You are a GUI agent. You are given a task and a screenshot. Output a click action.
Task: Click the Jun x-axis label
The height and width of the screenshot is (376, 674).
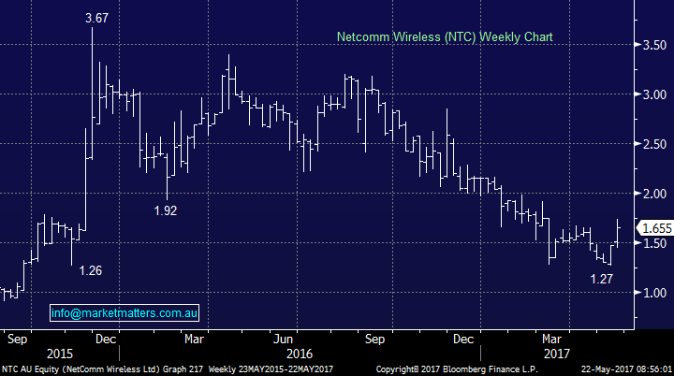pyautogui.click(x=284, y=339)
